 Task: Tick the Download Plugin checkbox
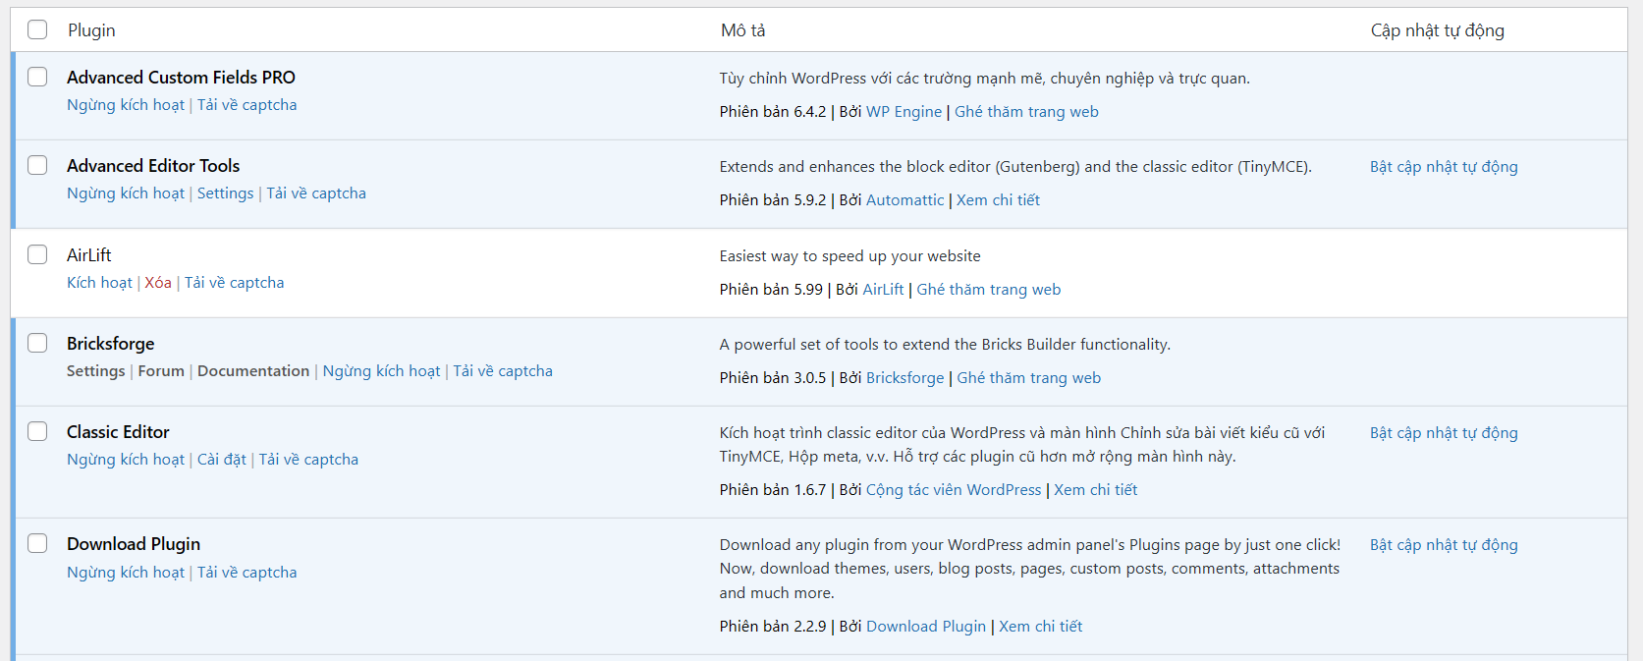coord(37,543)
